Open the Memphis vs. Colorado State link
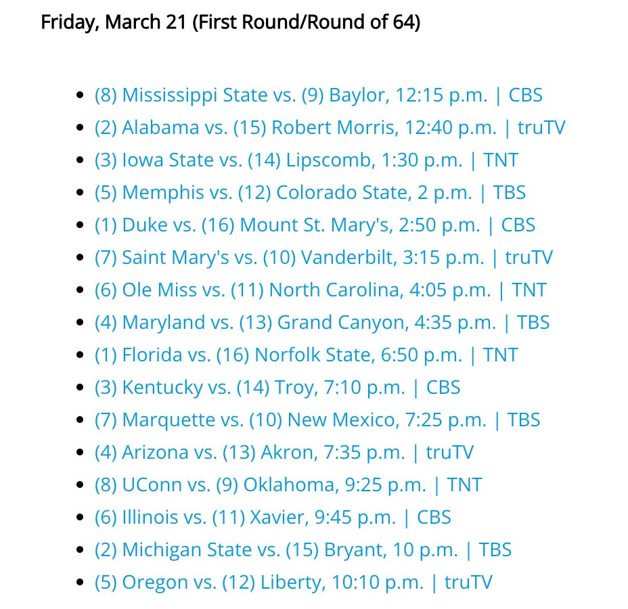The width and height of the screenshot is (628, 609). 310,193
